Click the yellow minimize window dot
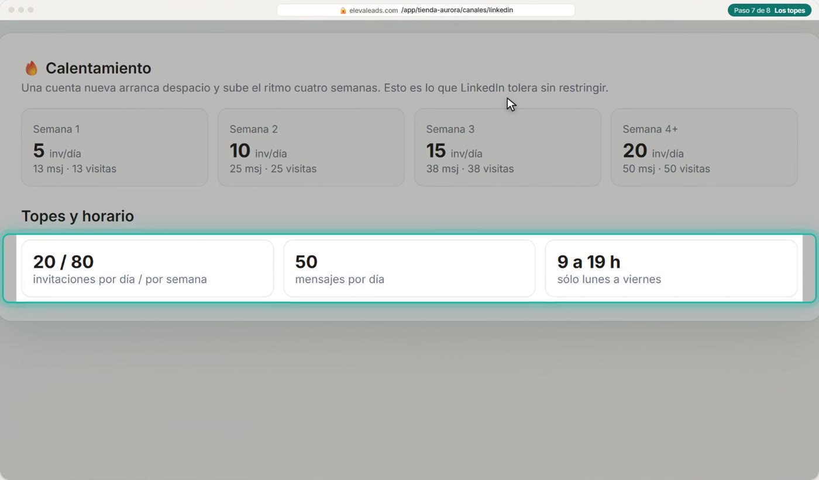The image size is (819, 480). [x=21, y=10]
